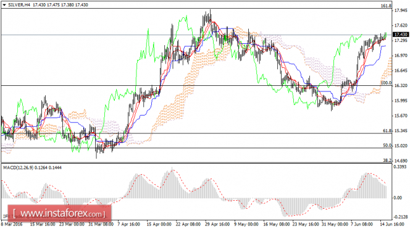Screen dimensions: 410x228
Task: Click the 16.645 price axis label
Action: pos(401,70)
